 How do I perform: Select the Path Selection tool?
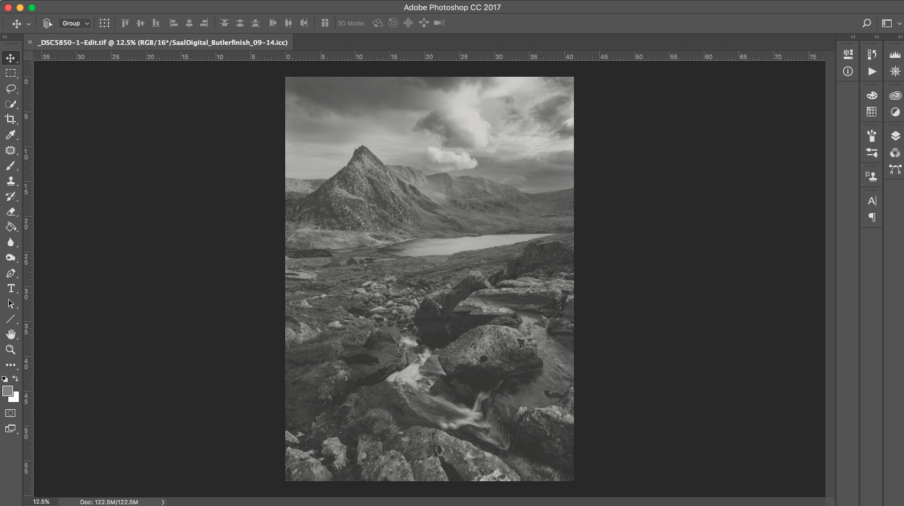[x=11, y=304]
